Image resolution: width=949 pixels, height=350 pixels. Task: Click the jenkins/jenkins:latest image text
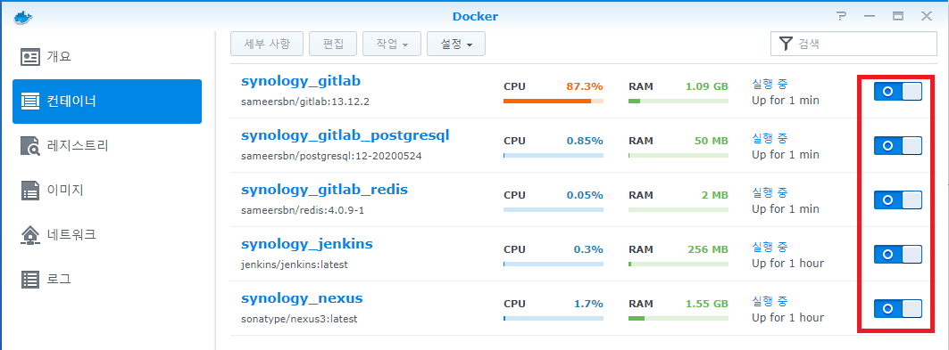point(294,265)
